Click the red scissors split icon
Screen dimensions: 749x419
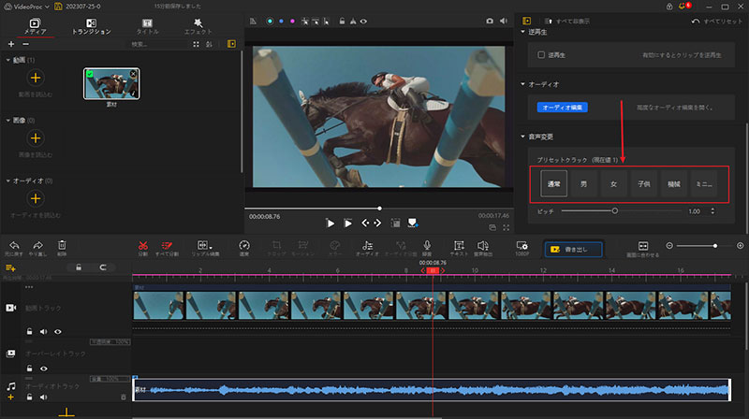[x=143, y=245]
